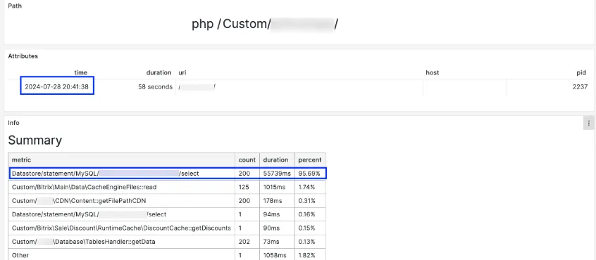Click the 95.69% percent cell
The width and height of the screenshot is (596, 260).
(310, 173)
